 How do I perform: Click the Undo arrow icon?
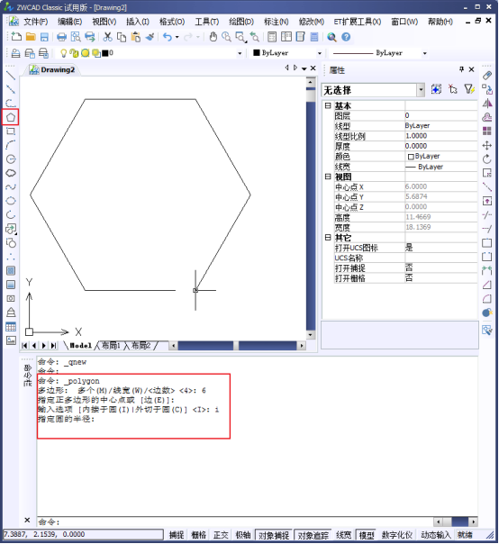point(168,37)
